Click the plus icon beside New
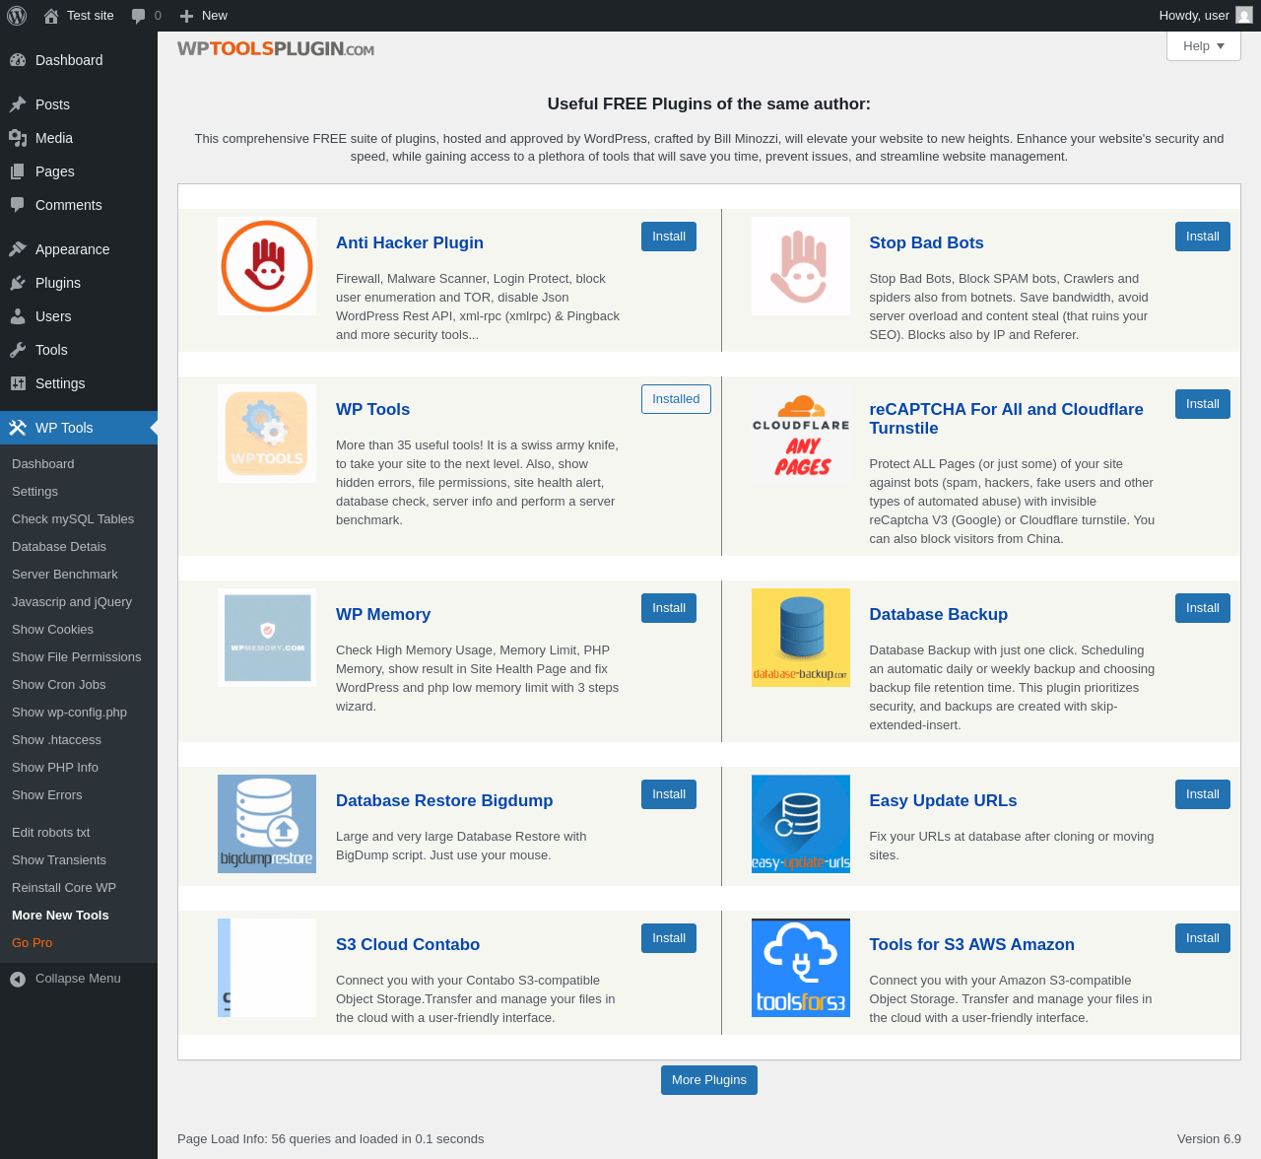1261x1159 pixels. coord(186,16)
